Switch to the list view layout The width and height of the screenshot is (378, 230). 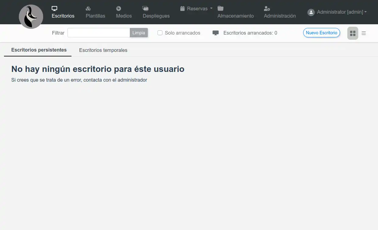pos(364,33)
